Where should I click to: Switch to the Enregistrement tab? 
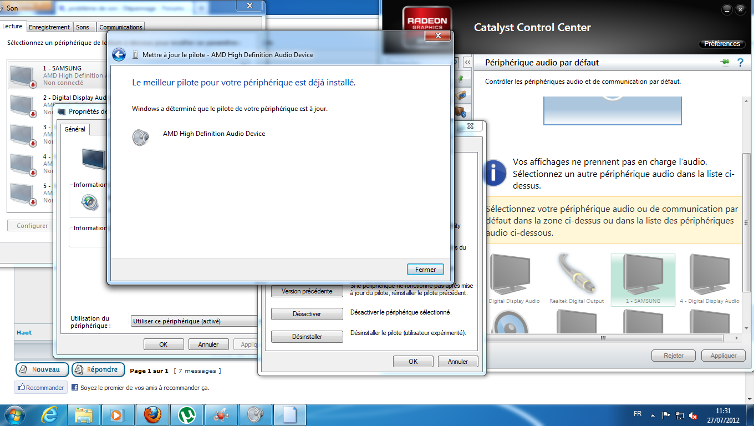(49, 27)
